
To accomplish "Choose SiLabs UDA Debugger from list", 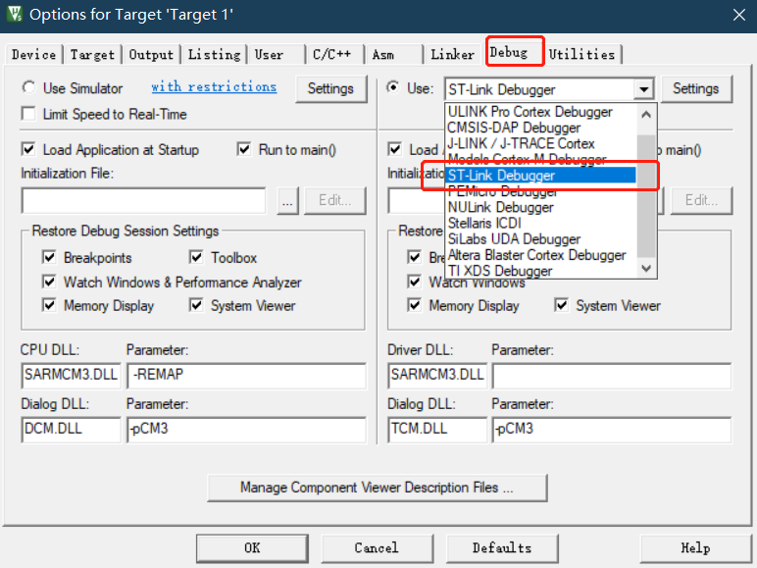I will coord(540,239).
